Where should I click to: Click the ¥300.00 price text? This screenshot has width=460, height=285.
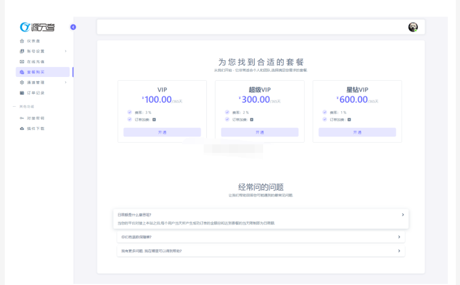tap(254, 99)
